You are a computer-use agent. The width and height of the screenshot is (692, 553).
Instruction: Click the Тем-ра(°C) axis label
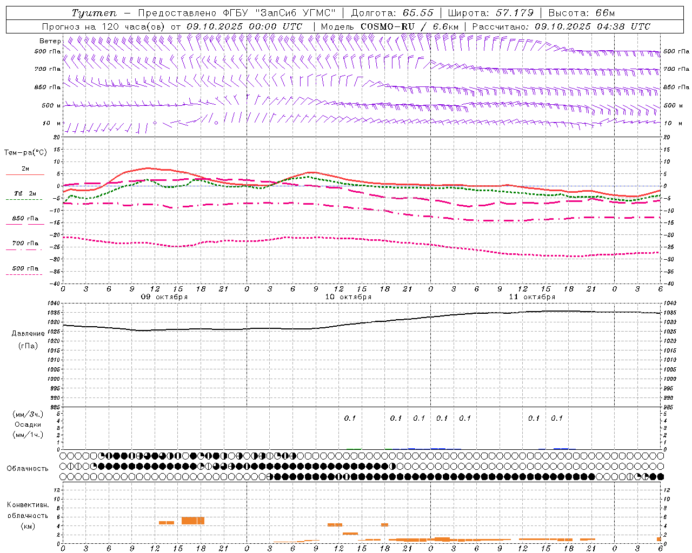[25, 152]
